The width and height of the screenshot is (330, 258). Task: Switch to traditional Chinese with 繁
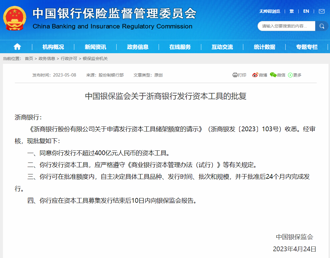click(292, 11)
